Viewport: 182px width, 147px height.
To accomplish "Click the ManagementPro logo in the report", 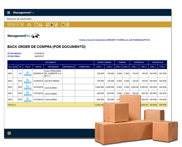I will point(24,36).
